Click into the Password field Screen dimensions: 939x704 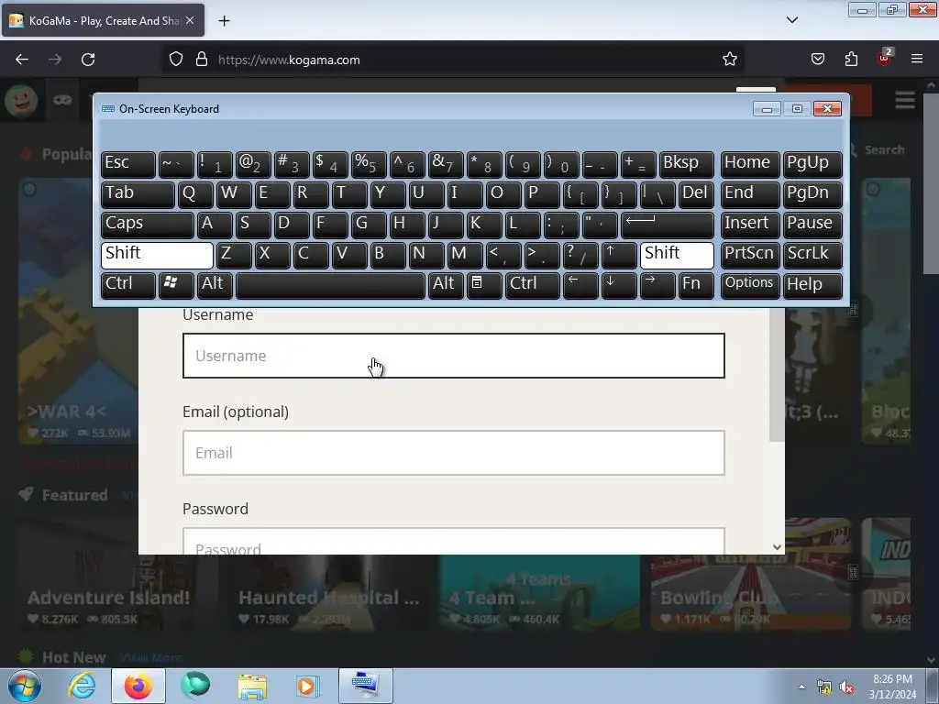(453, 541)
